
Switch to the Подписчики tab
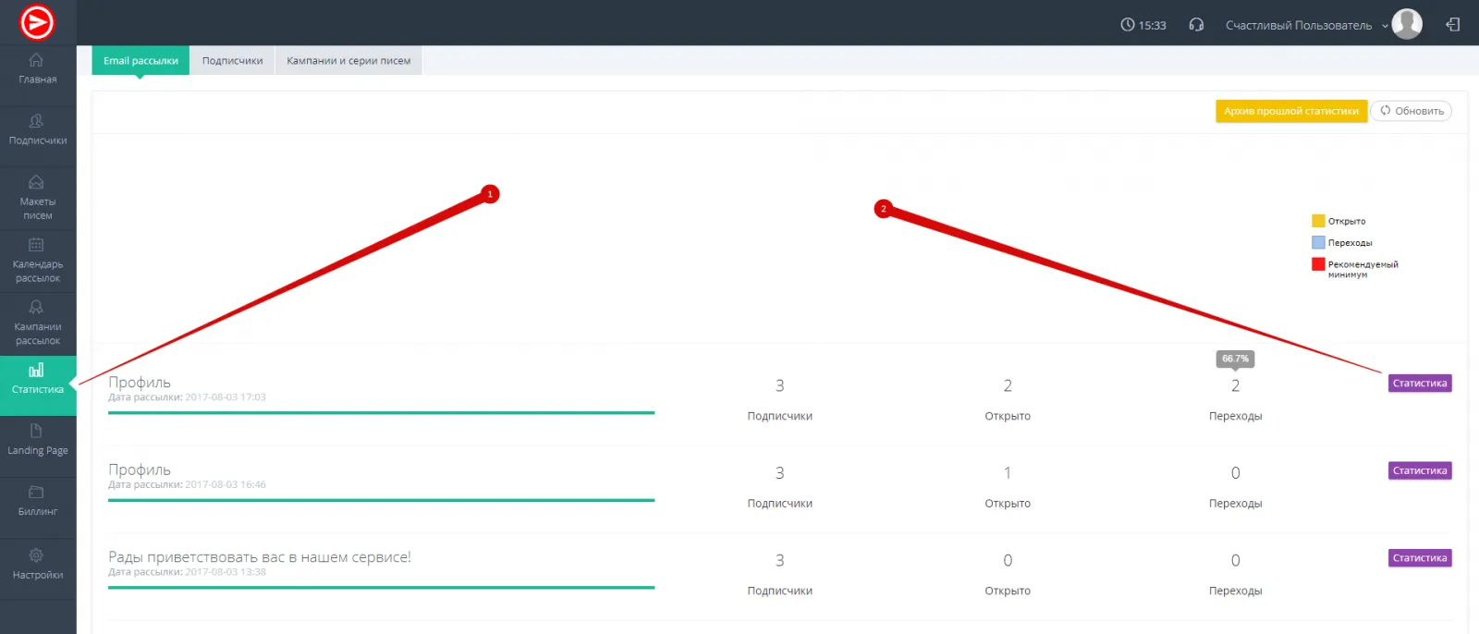(x=232, y=61)
